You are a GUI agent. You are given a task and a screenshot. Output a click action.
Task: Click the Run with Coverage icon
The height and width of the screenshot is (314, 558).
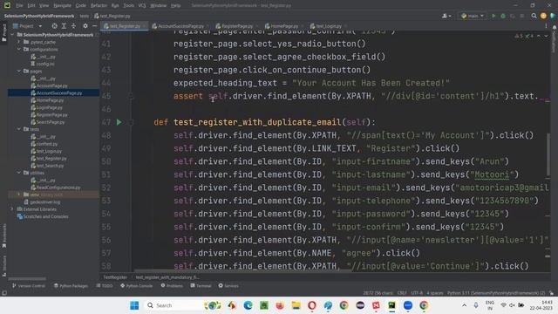[513, 16]
